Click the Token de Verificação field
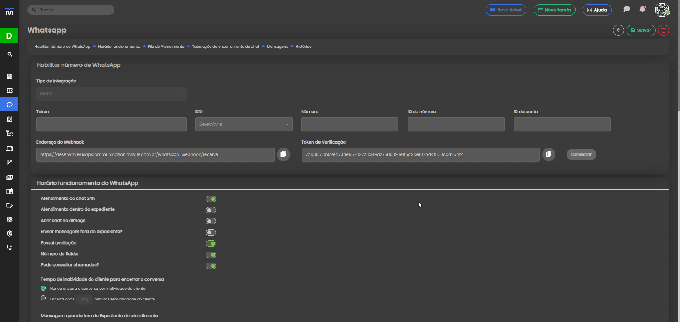The image size is (680, 322). point(420,155)
